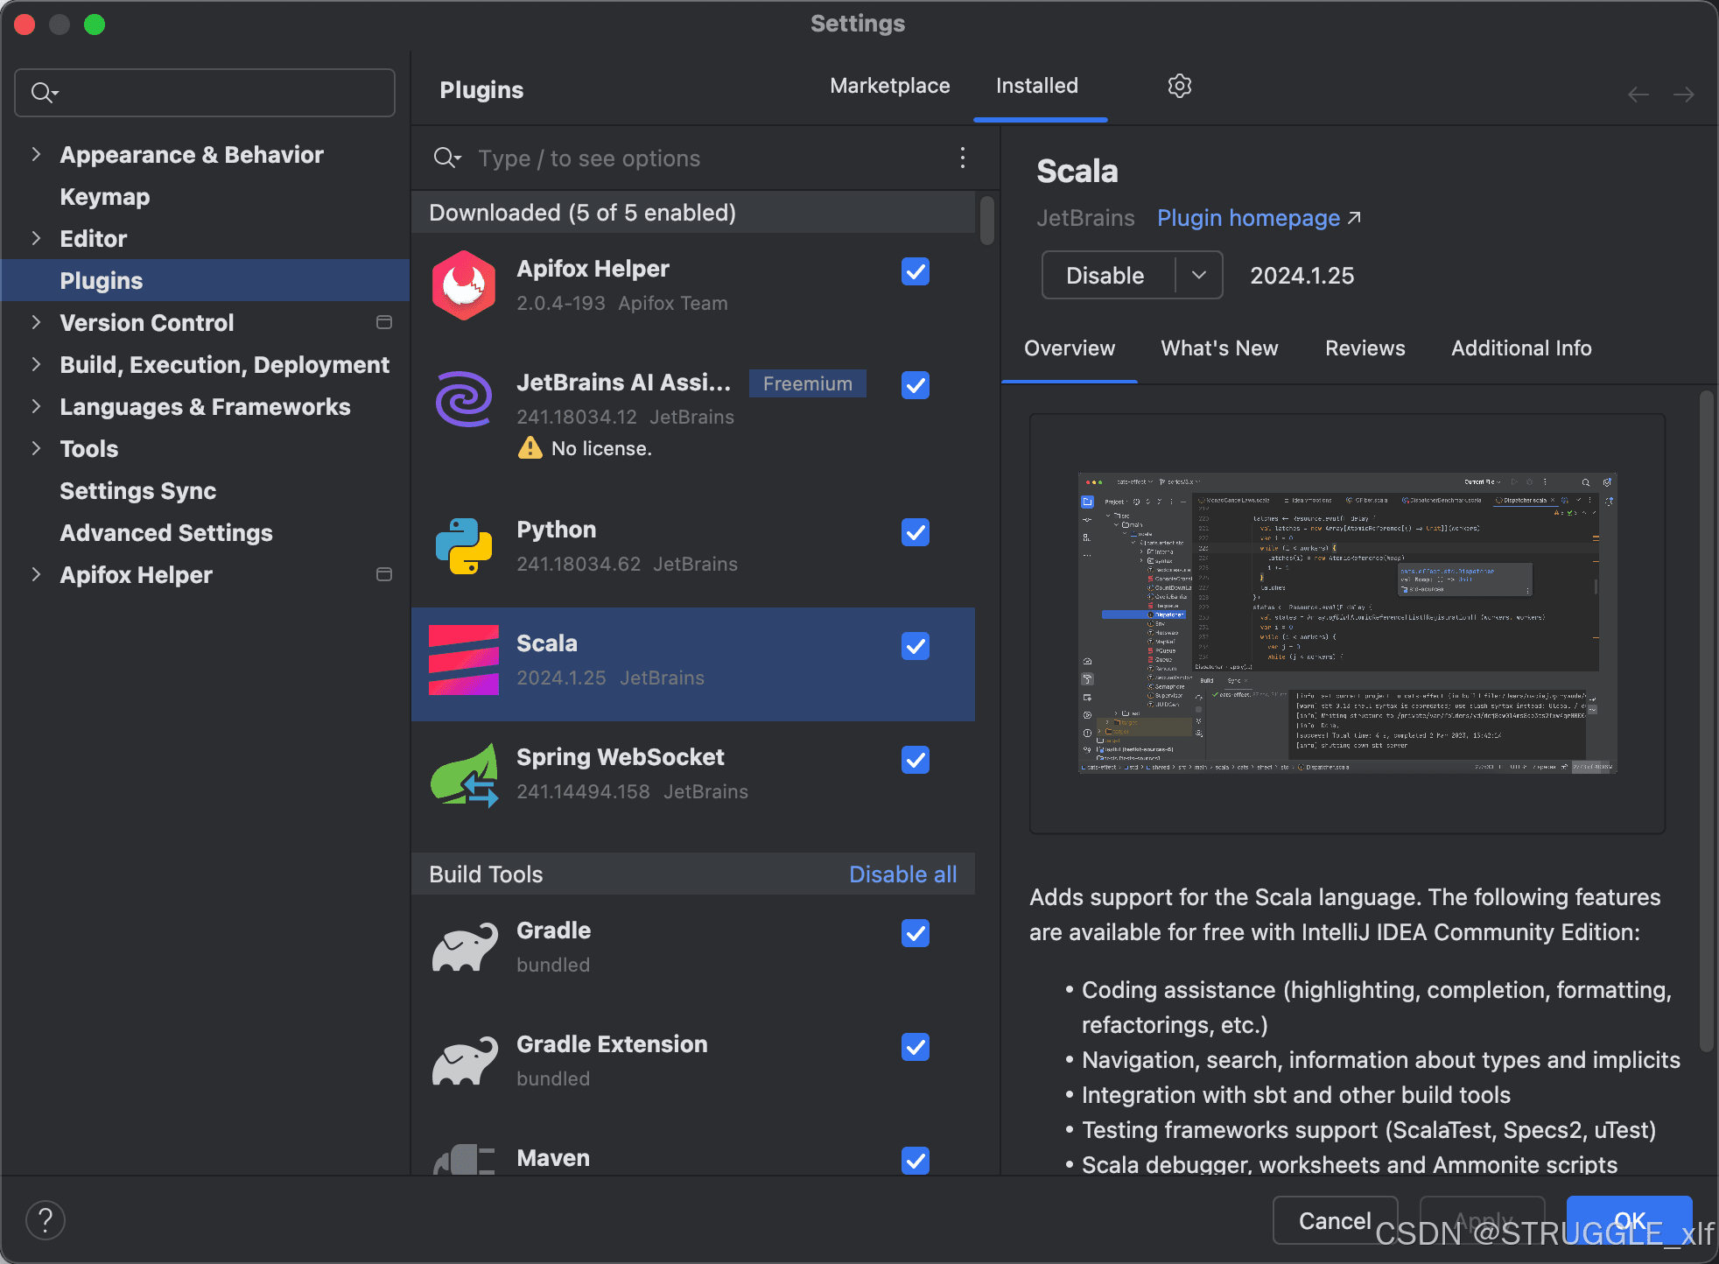This screenshot has width=1719, height=1264.
Task: Click the No license warning icon
Action: click(530, 448)
